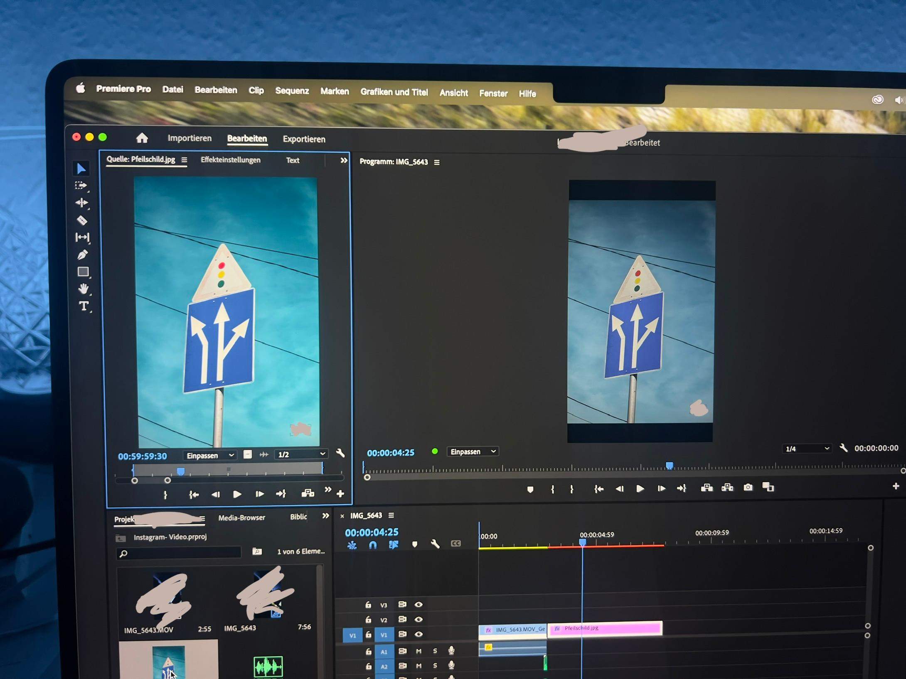
Task: Open the Sequenz menu
Action: coord(292,91)
